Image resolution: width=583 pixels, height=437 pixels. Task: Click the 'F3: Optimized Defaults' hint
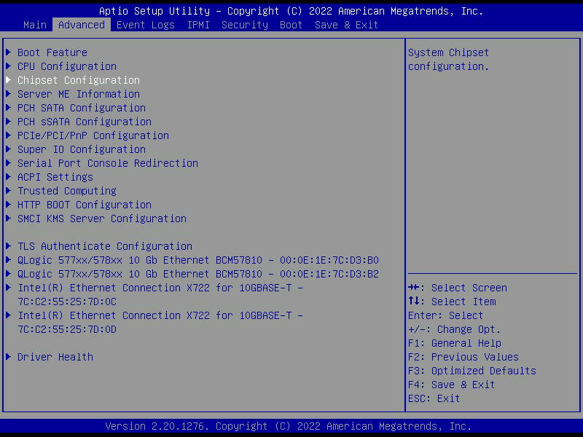(472, 371)
